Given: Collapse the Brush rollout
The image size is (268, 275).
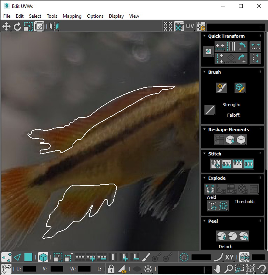Looking at the screenshot, I should coord(204,72).
